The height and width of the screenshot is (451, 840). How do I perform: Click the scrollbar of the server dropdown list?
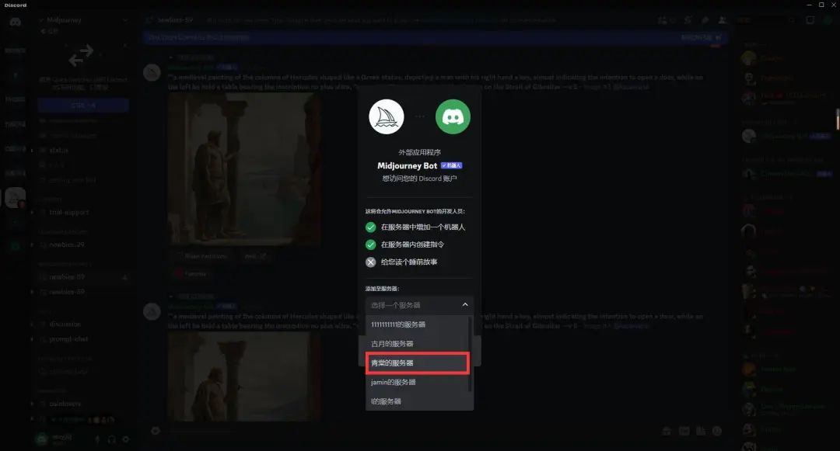coord(470,354)
